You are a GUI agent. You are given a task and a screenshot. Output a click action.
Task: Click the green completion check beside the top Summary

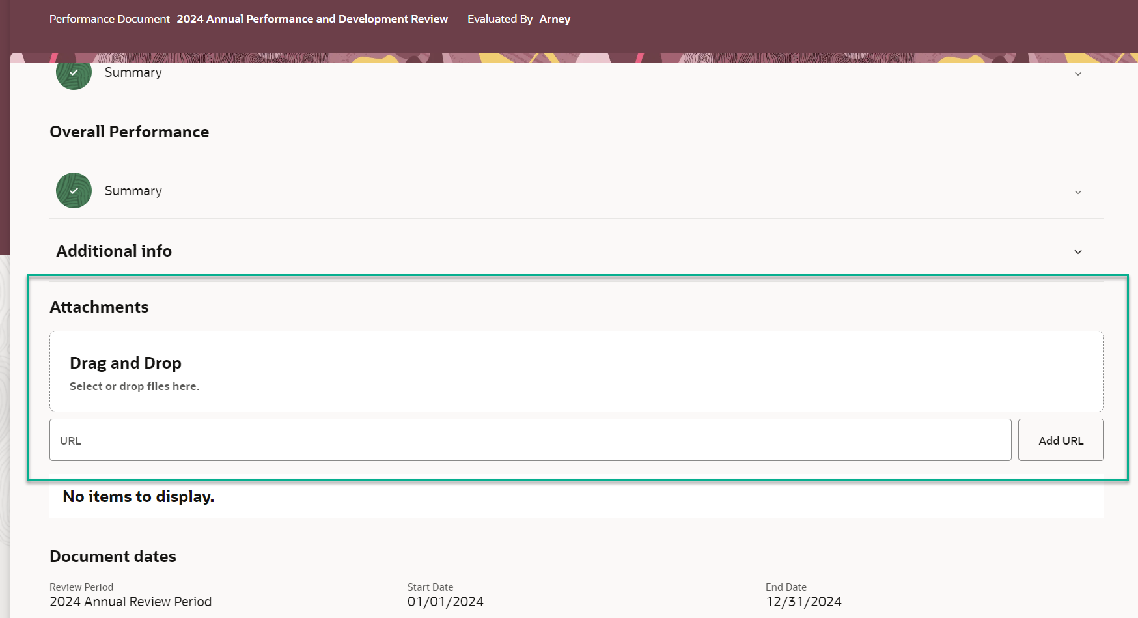pos(73,73)
